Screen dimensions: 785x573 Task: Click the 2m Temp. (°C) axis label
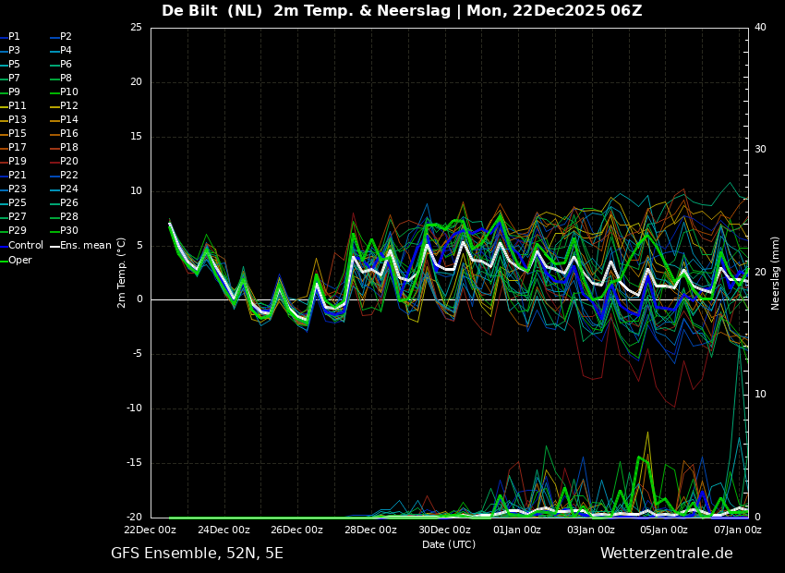(x=122, y=272)
